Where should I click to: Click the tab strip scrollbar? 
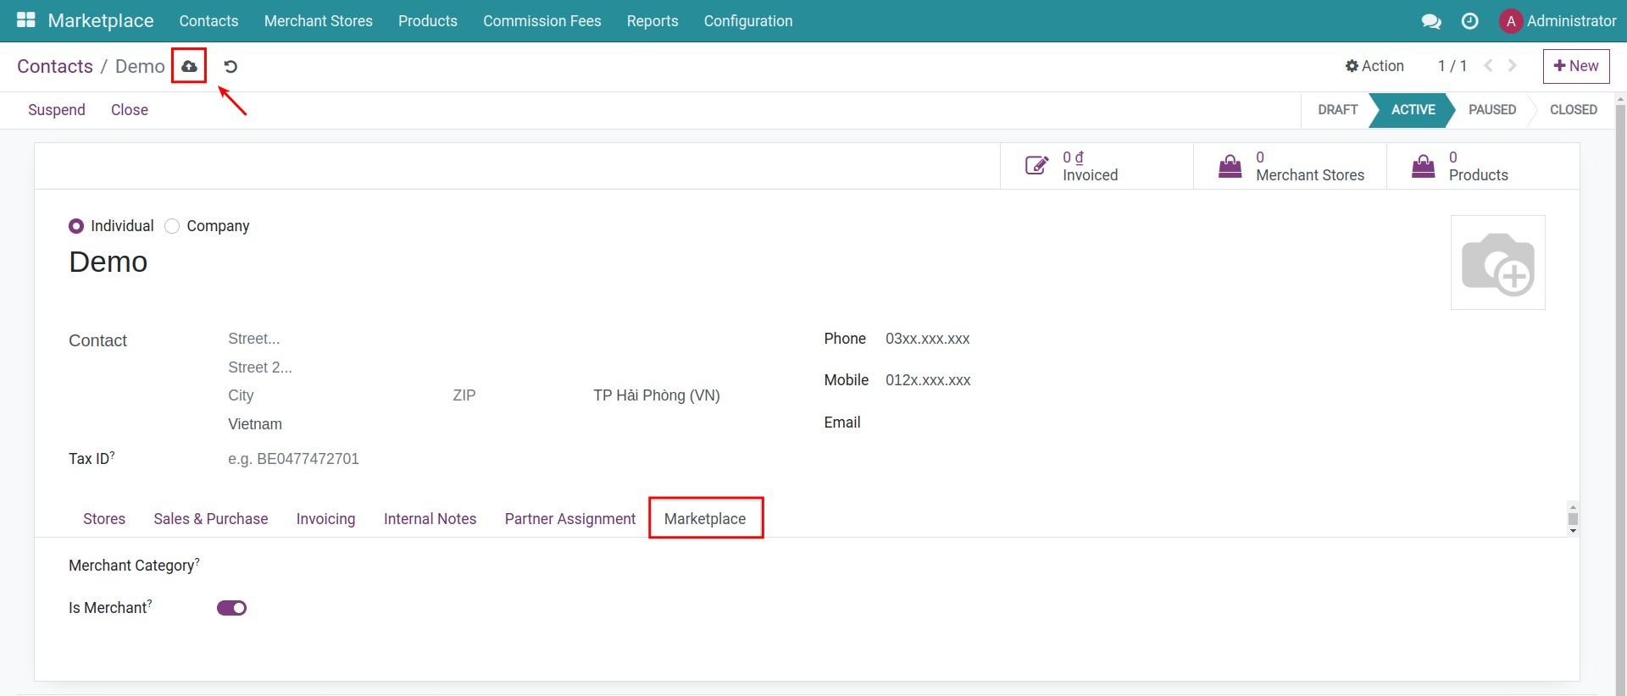point(1573,519)
